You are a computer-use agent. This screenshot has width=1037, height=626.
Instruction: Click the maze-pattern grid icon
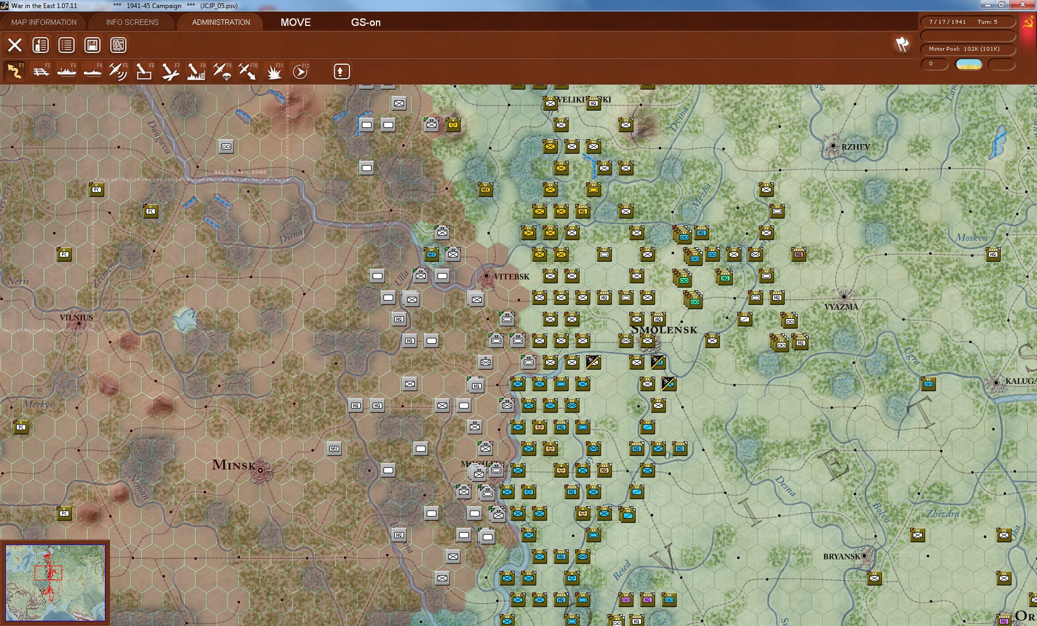118,45
